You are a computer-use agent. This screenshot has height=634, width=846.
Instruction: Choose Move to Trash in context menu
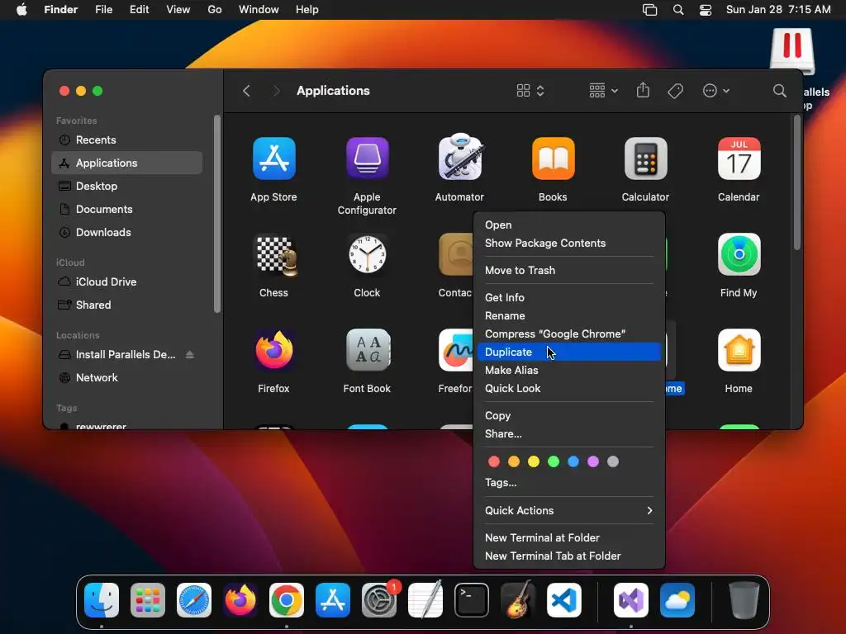(x=568, y=270)
